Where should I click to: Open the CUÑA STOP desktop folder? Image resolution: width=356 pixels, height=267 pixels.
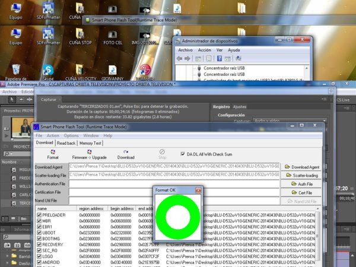click(x=80, y=36)
